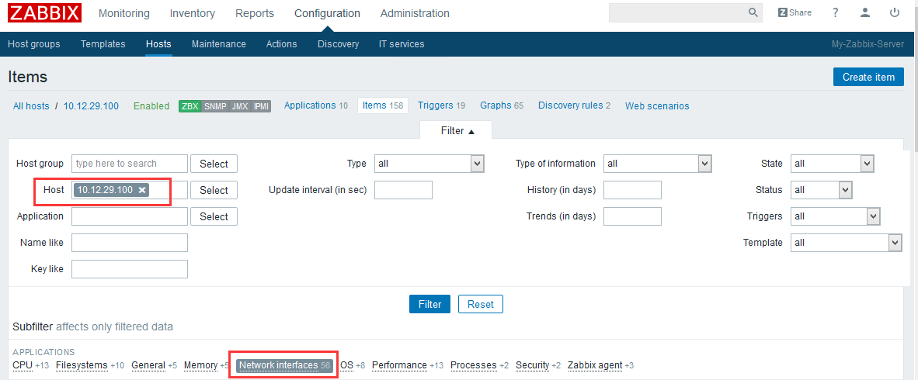Click the Zabbix logo
This screenshot has width=918, height=380.
click(44, 13)
